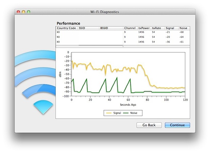This screenshot has height=153, width=210.
Task: Sort by the Country Code column header
Action: click(66, 28)
